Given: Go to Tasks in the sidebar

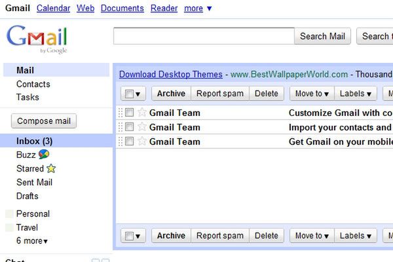Looking at the screenshot, I should [x=28, y=98].
